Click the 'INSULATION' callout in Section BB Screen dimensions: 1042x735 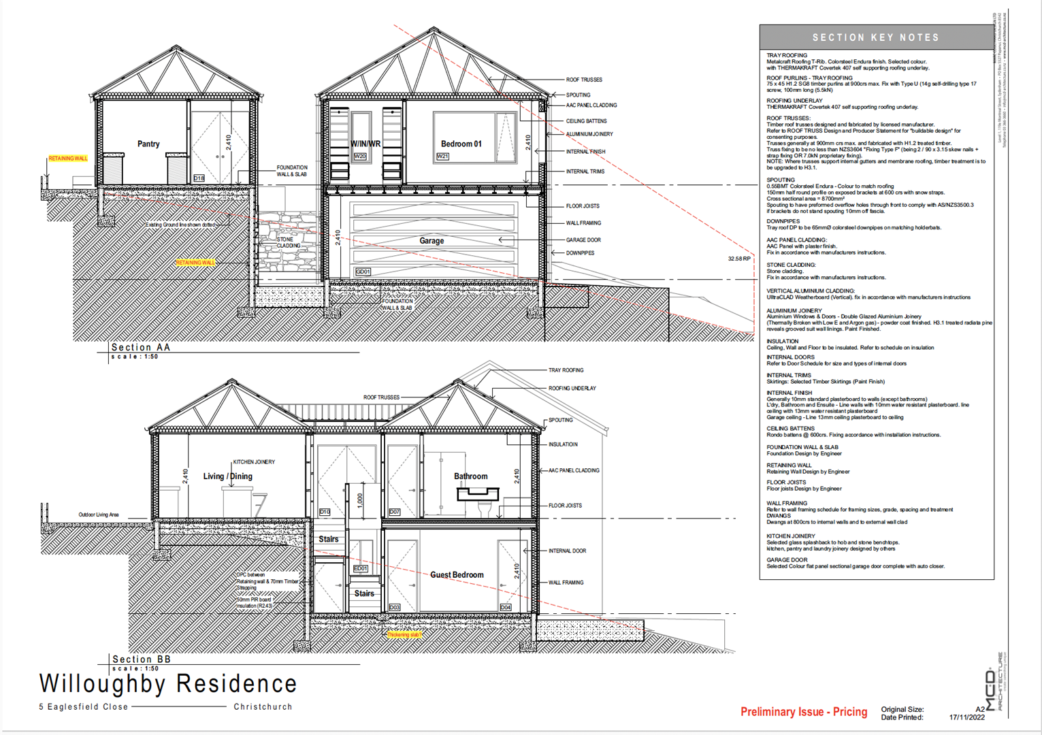[563, 444]
